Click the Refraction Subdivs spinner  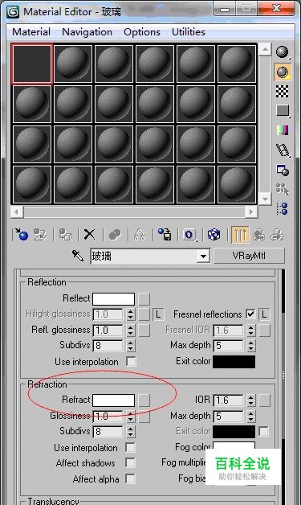pyautogui.click(x=130, y=432)
